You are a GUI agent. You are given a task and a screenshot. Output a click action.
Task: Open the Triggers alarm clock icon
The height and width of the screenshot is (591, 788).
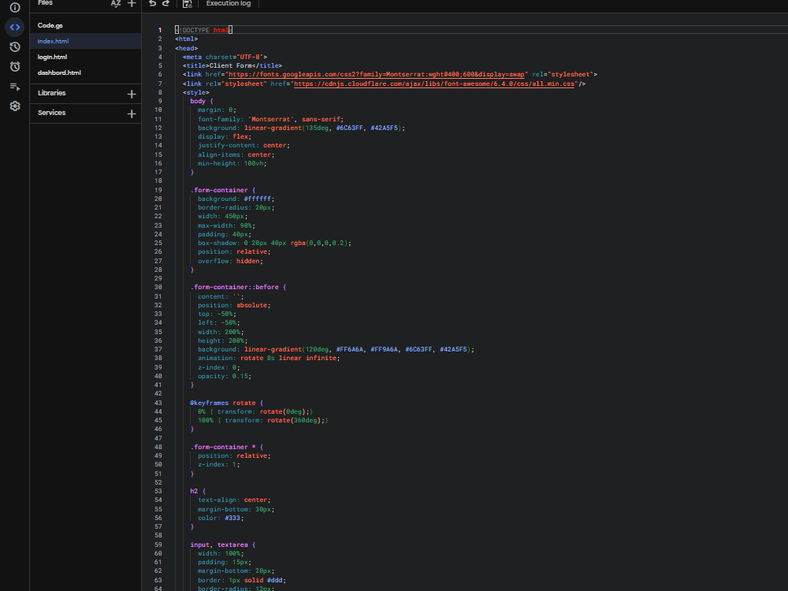14,66
